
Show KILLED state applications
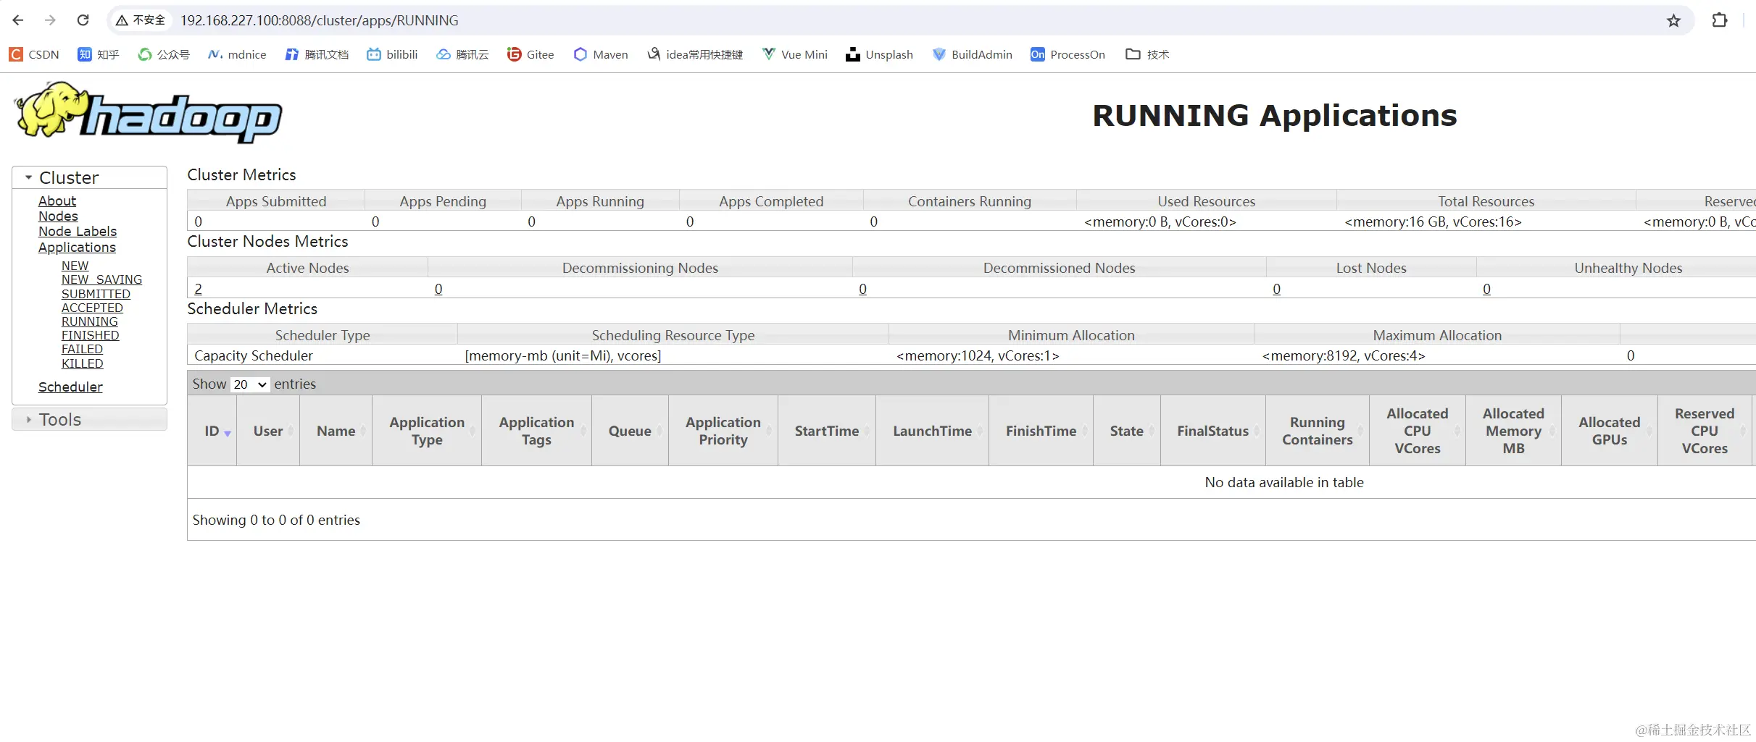tap(82, 363)
